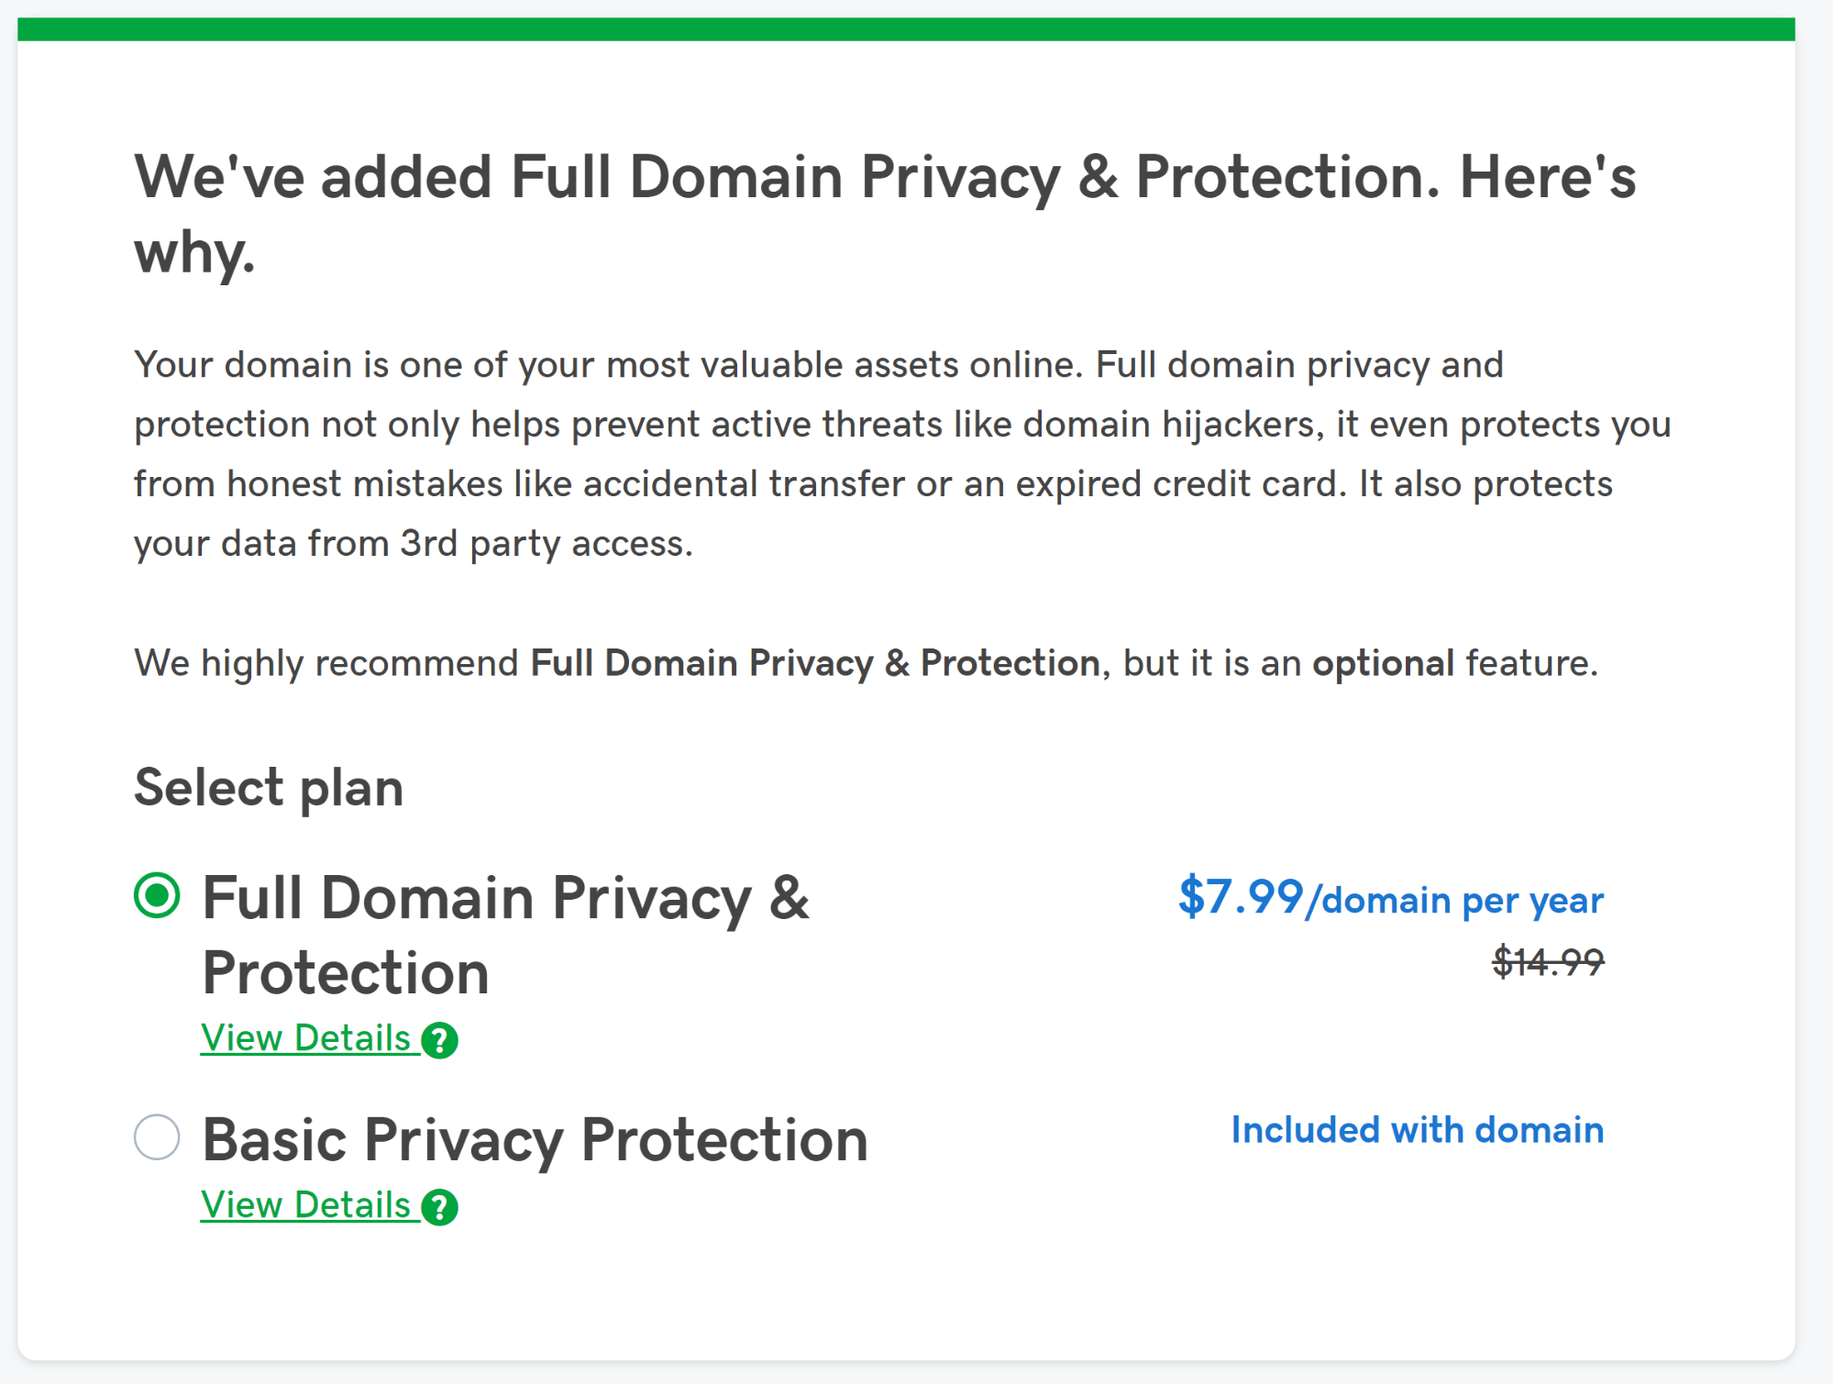Click the 'Select plan' heading
1833x1385 pixels.
[x=269, y=787]
